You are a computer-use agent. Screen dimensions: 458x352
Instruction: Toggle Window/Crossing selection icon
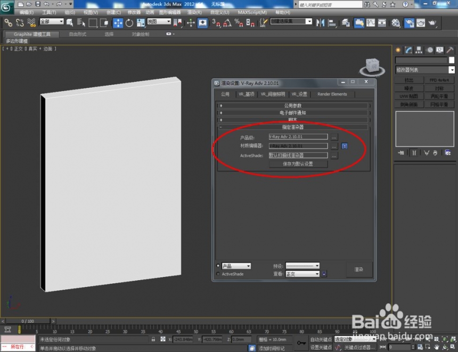[x=104, y=22]
